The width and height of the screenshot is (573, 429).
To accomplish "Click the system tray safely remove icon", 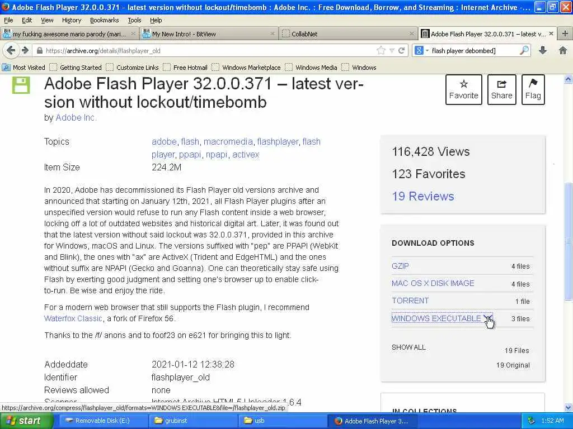I will pos(532,421).
